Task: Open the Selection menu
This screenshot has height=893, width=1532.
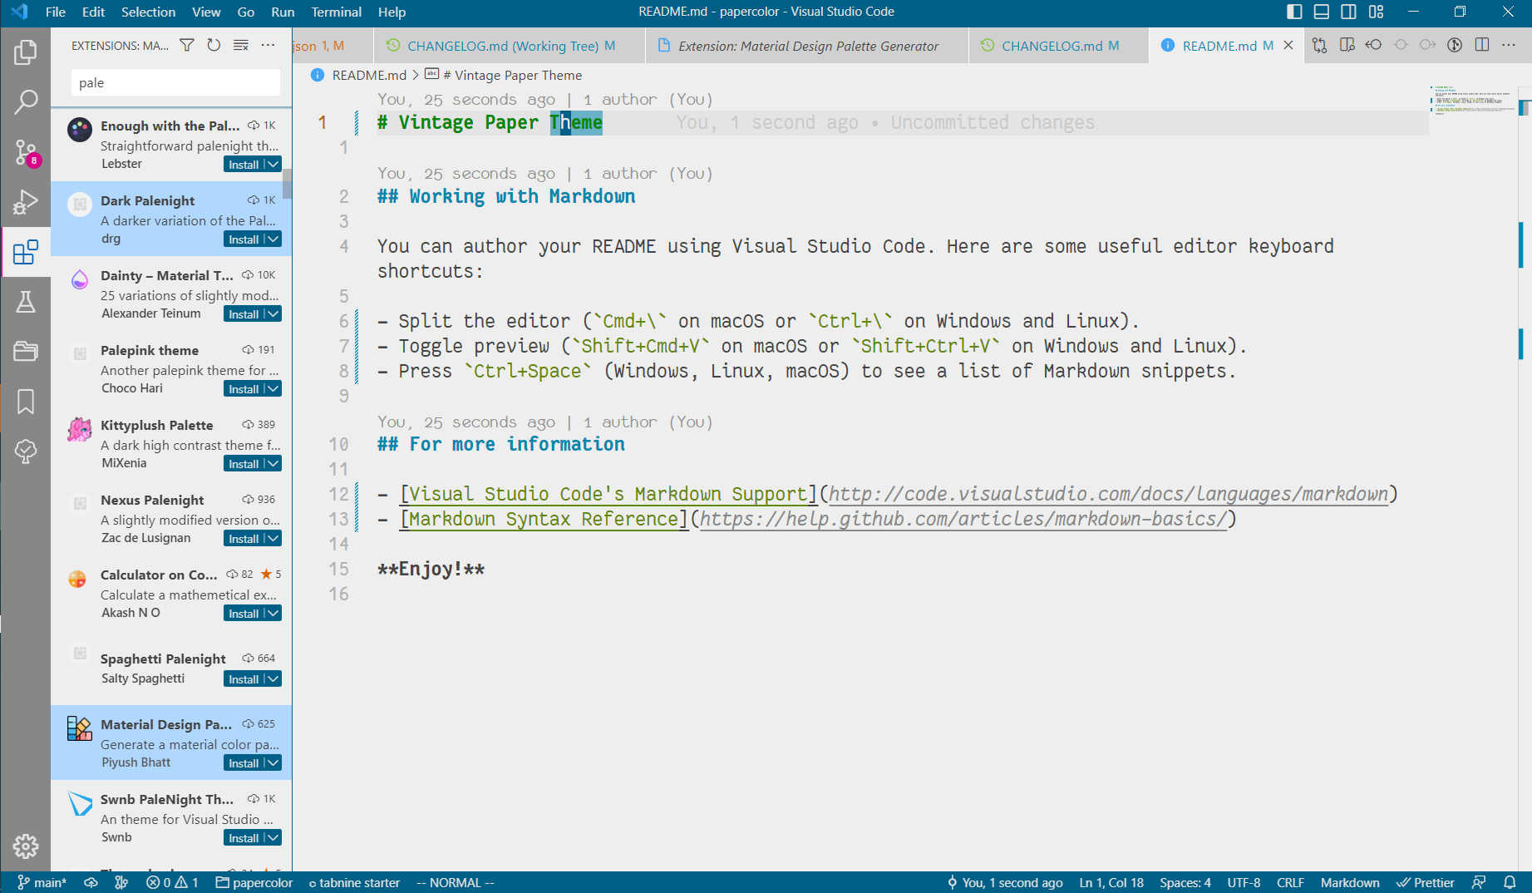Action: click(149, 12)
